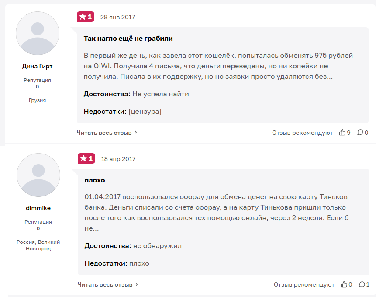Open Дина Гирт's user profile name

click(38, 67)
